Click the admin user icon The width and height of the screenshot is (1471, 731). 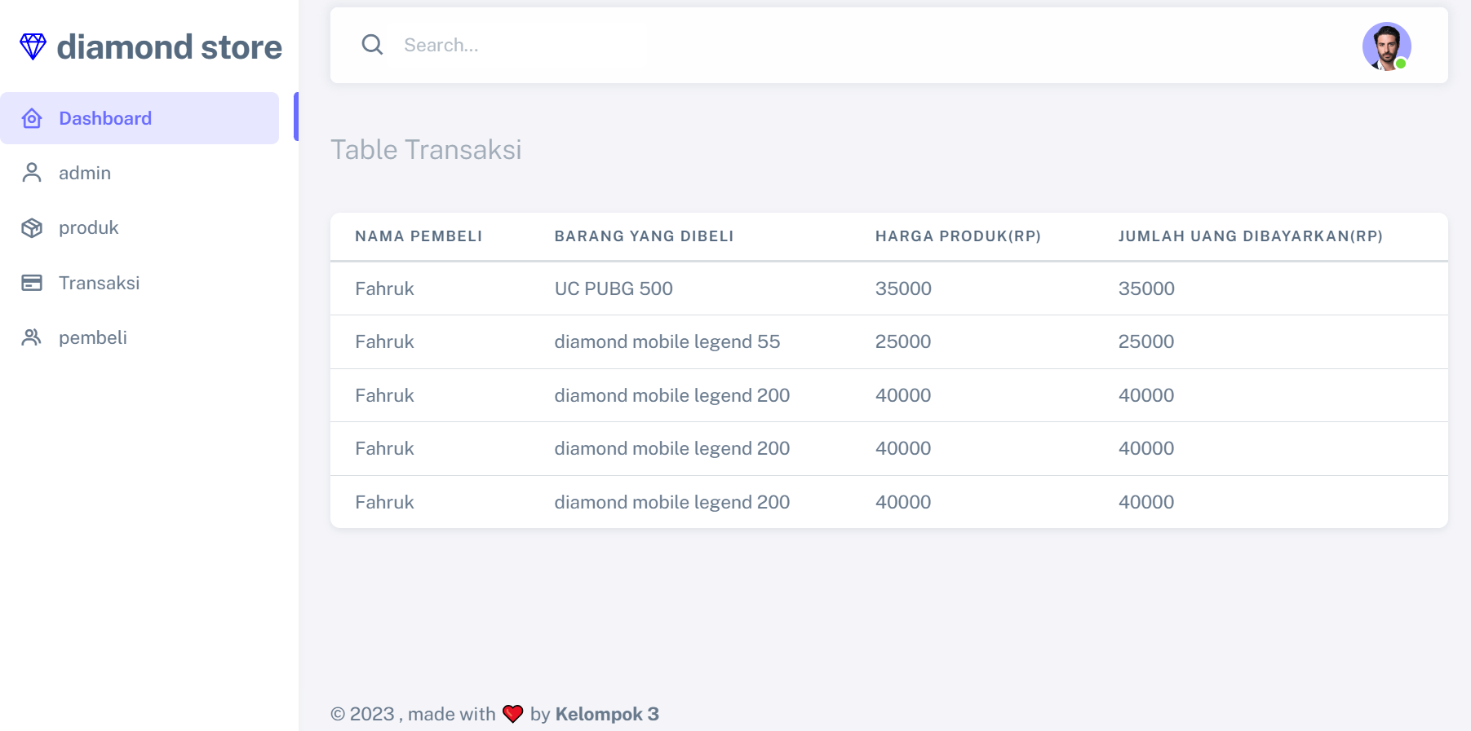tap(32, 173)
